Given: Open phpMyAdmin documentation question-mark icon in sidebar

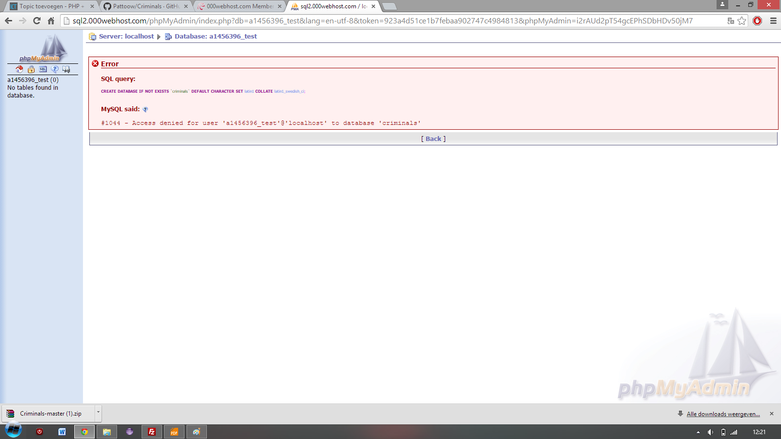Looking at the screenshot, I should [55, 69].
